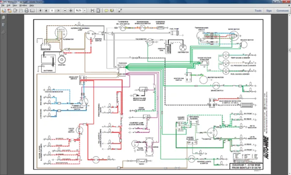Viewport: 291px width, 175px height.
Task: Open the Edit menu
Action: click(8, 5)
